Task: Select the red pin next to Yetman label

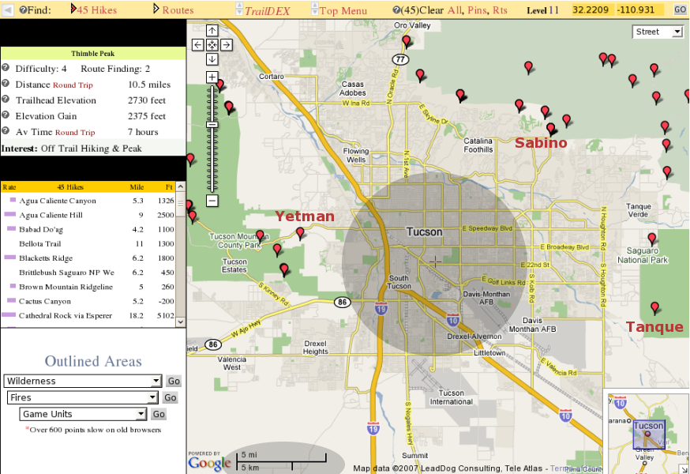Action: pyautogui.click(x=300, y=233)
